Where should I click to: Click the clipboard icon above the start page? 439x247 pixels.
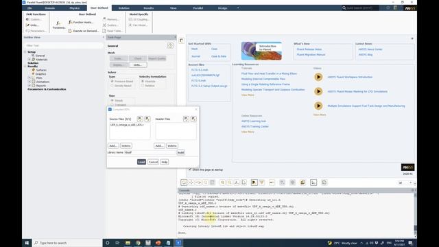coord(181,40)
